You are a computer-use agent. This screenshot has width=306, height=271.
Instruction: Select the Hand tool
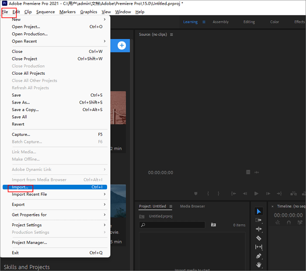click(259, 265)
